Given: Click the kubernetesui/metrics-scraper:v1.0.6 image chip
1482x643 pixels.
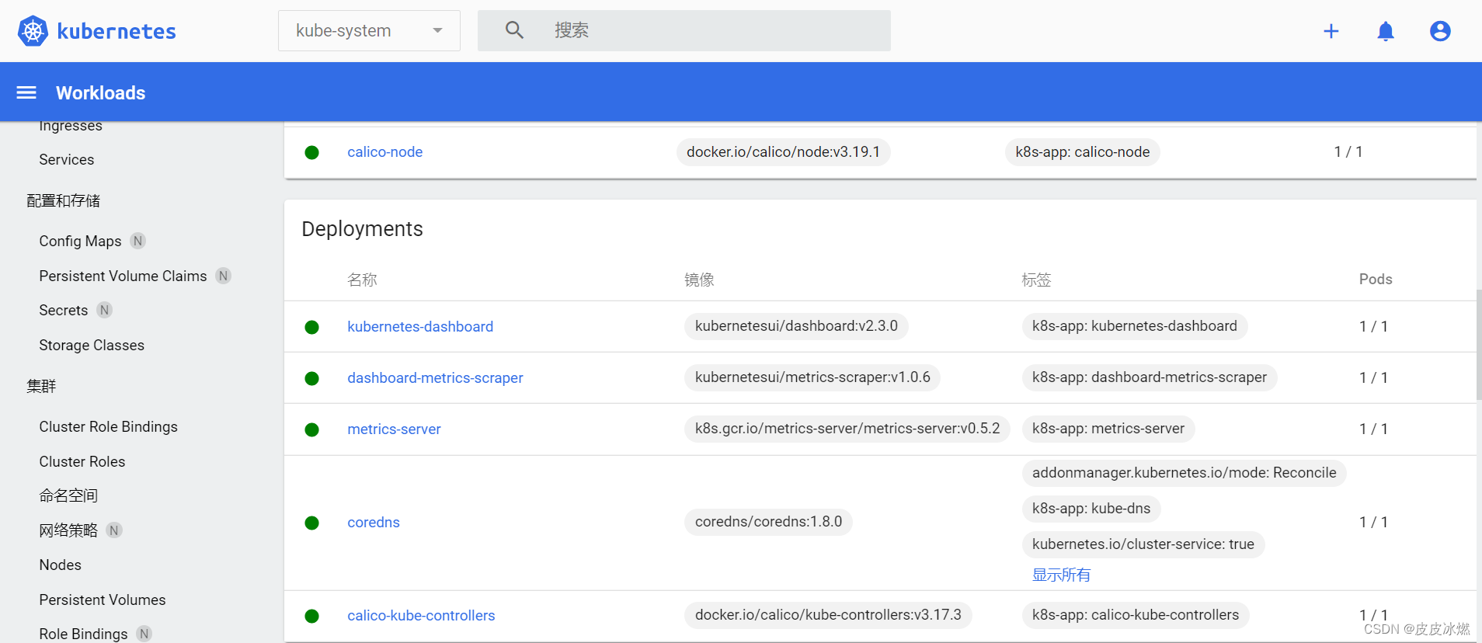Looking at the screenshot, I should tap(812, 377).
